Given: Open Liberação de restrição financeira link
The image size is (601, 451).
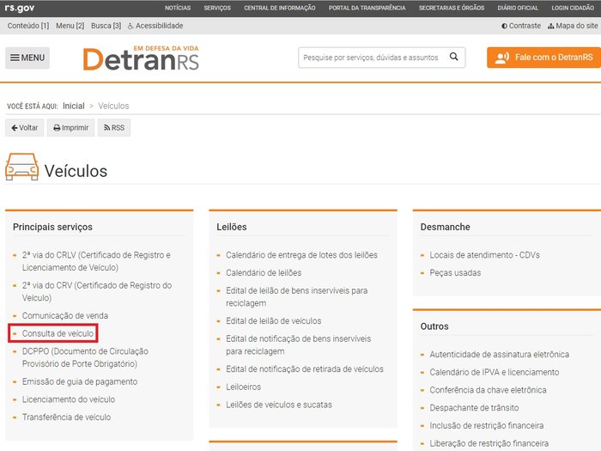Looking at the screenshot, I should tap(489, 443).
